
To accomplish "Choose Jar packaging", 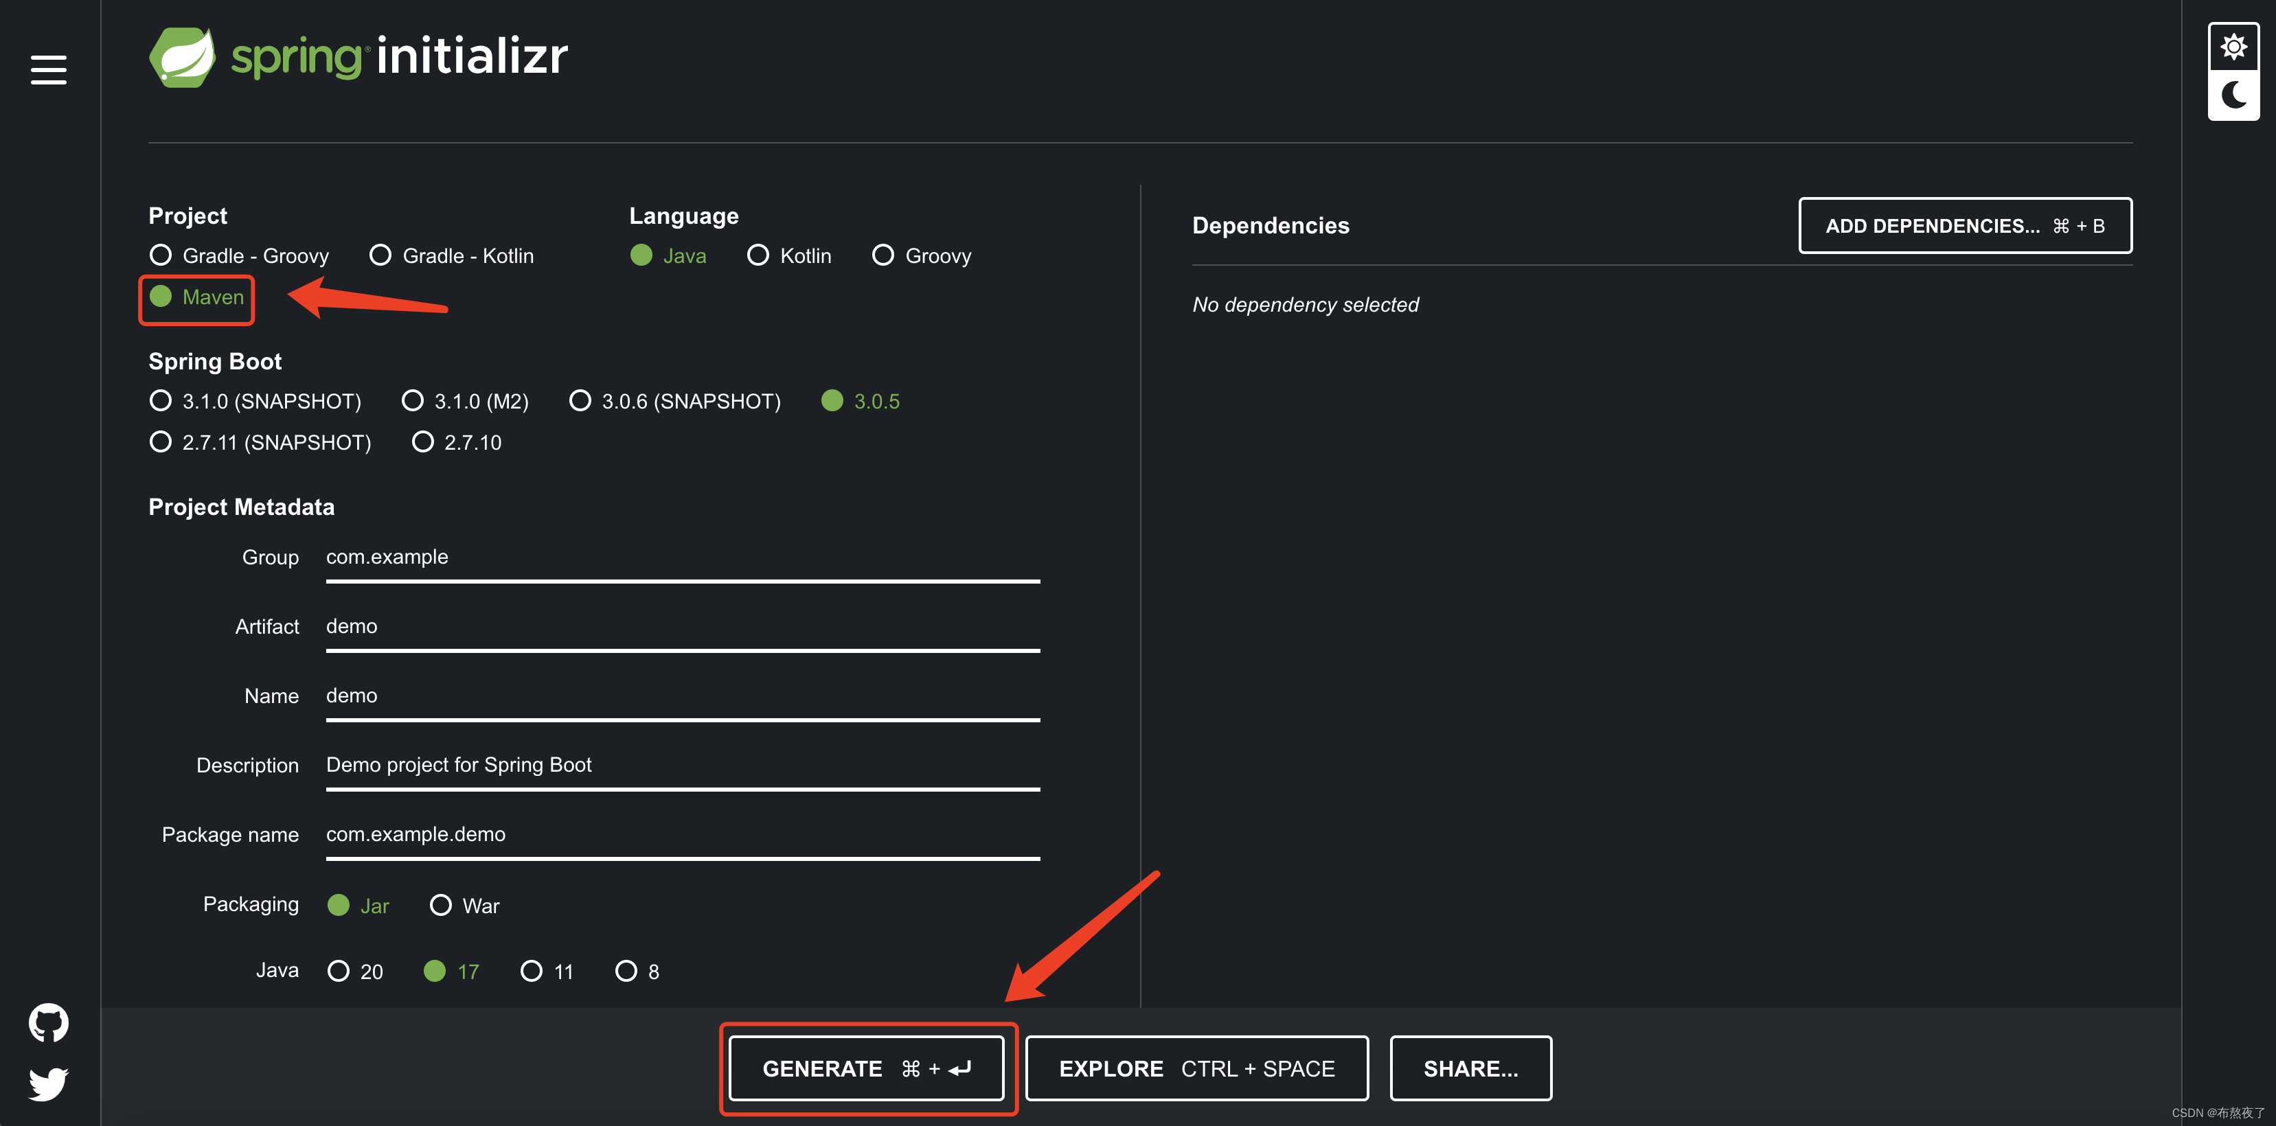I will (358, 906).
